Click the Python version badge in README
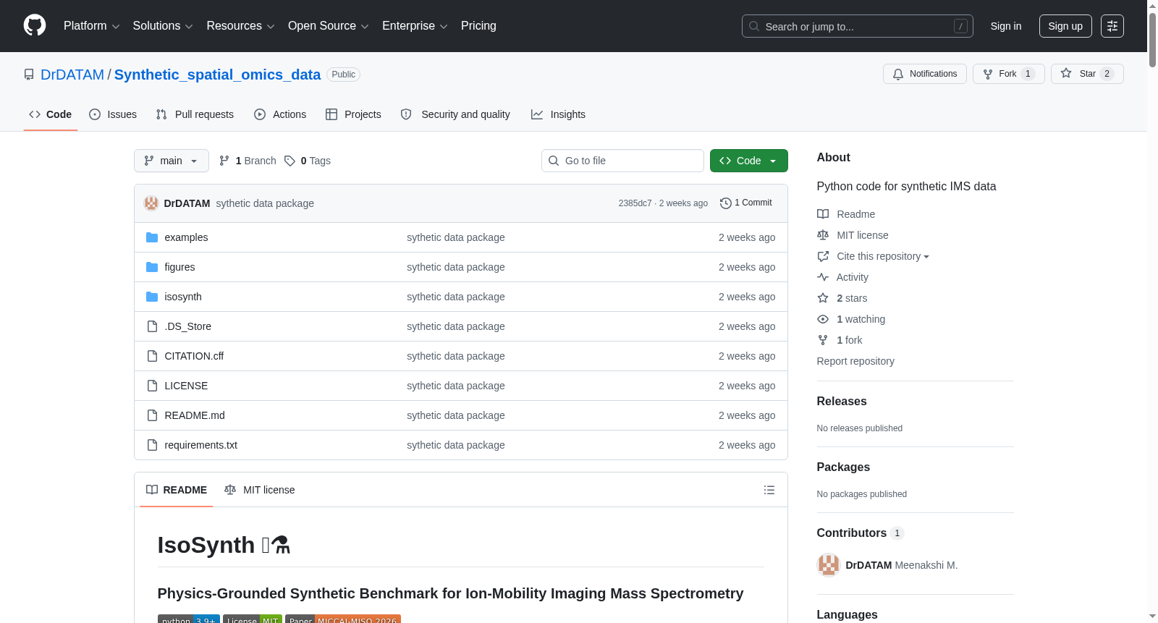 [x=189, y=619]
